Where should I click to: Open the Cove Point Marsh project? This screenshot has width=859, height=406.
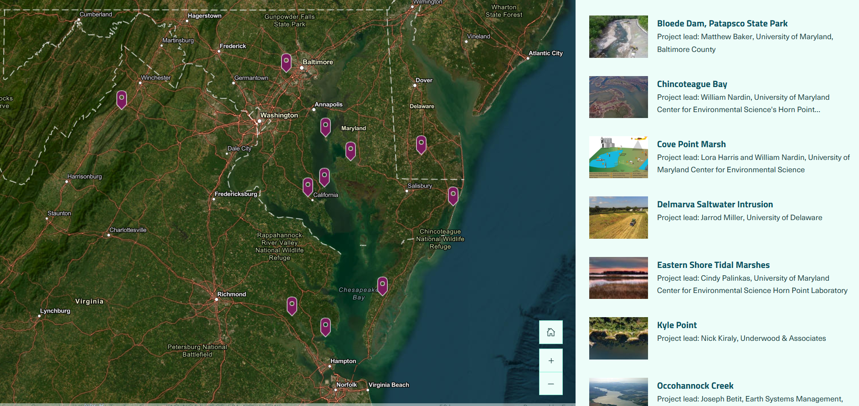691,144
